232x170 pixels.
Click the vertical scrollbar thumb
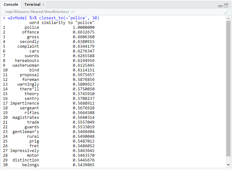229,88
